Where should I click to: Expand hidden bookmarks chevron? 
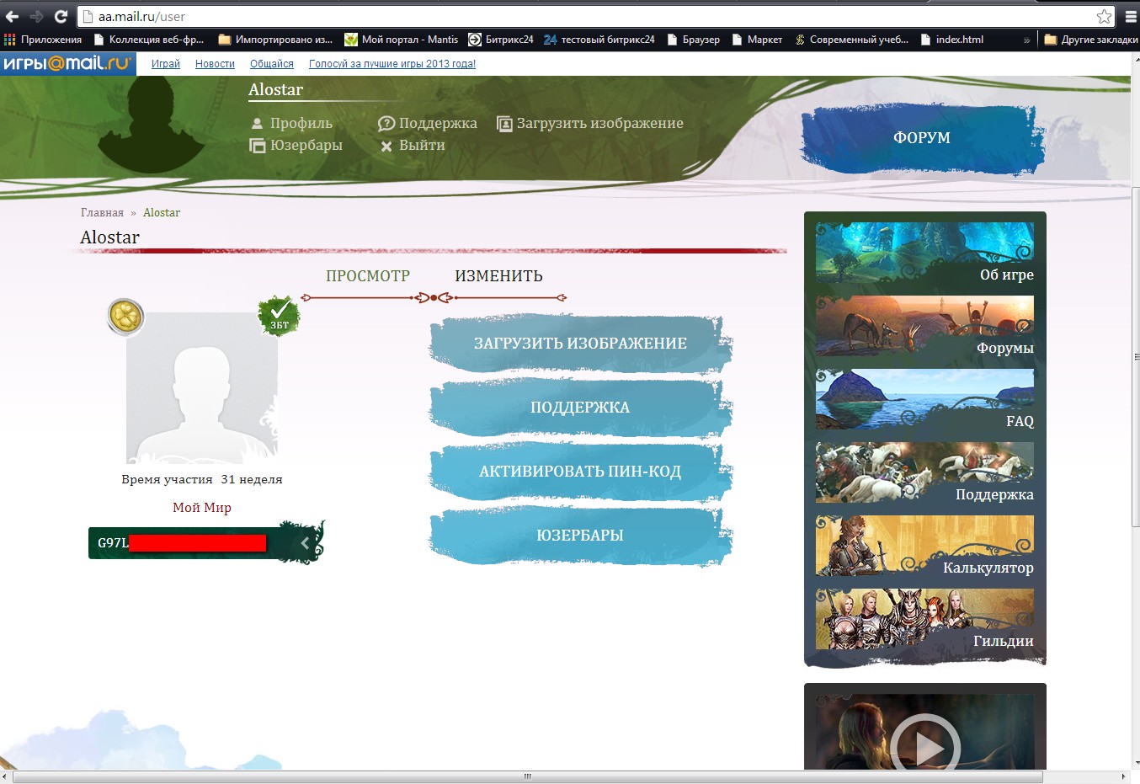1026,40
